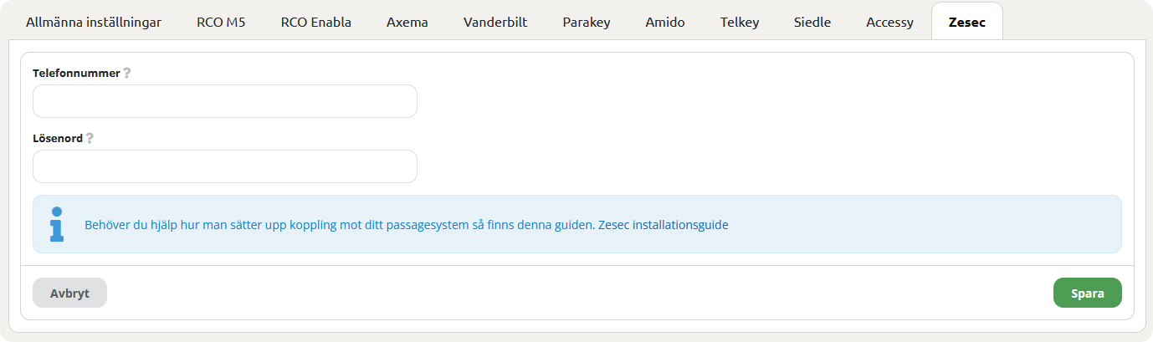
Task: Select the RCO Enabla tab
Action: pos(316,23)
